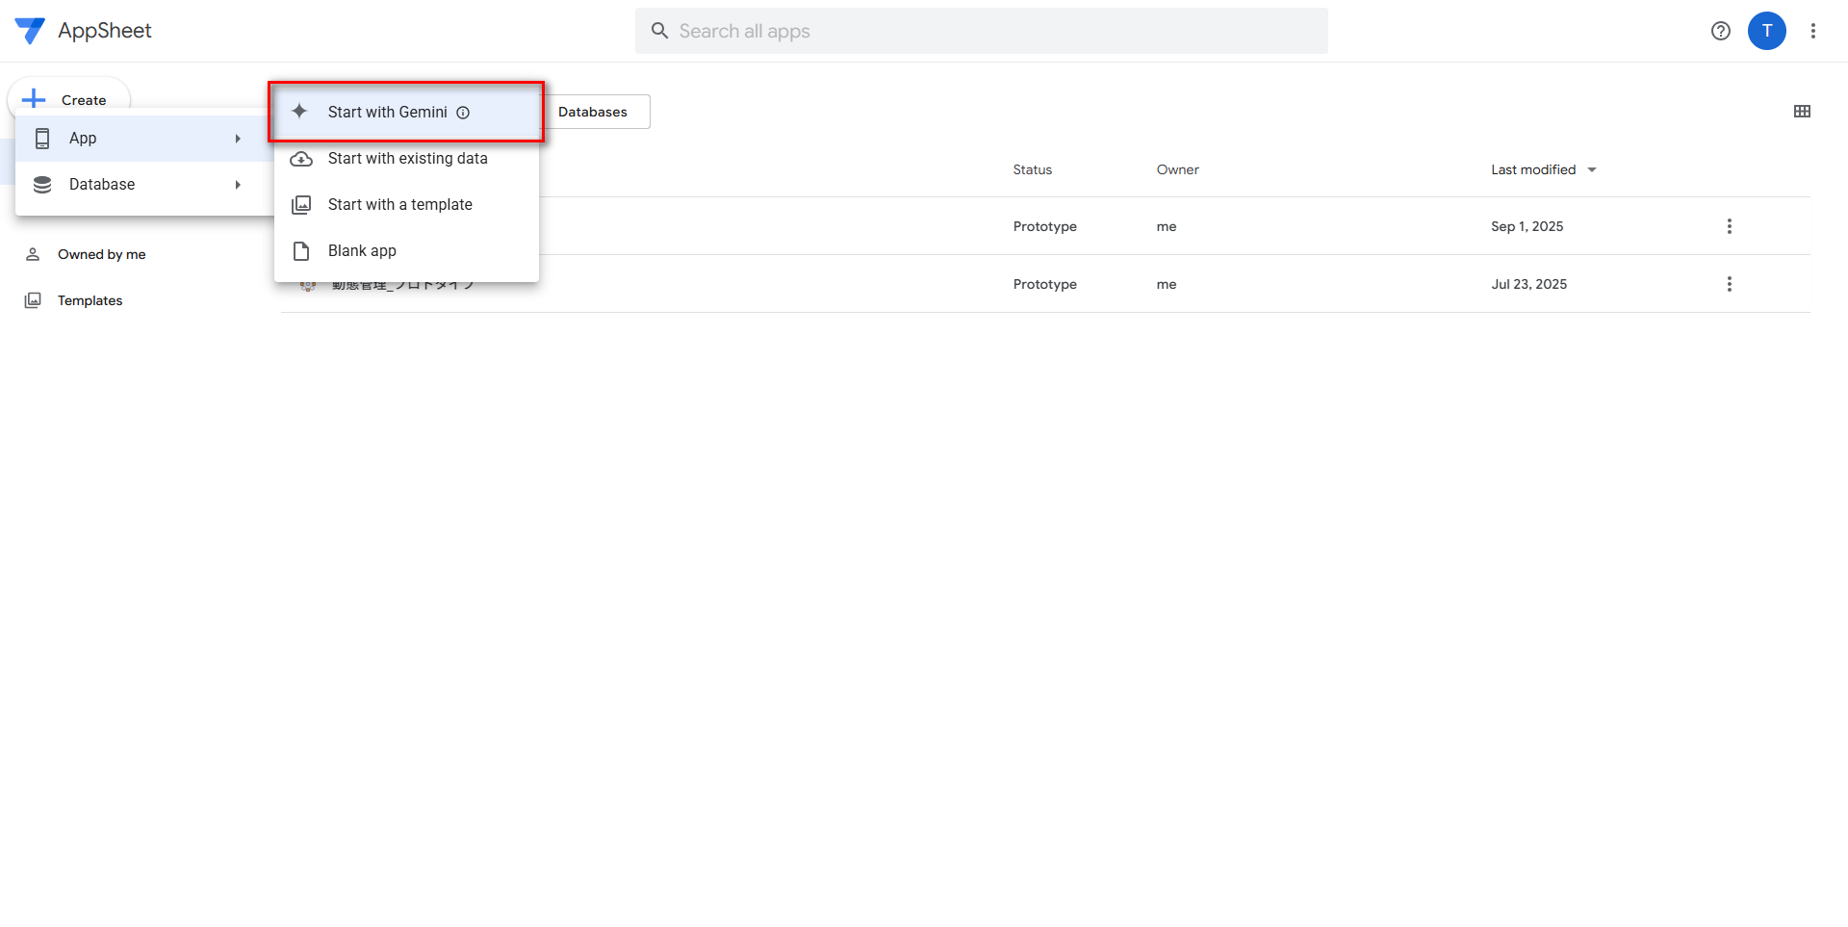Expand the Database submenu chevron
The image size is (1848, 927).
click(238, 184)
